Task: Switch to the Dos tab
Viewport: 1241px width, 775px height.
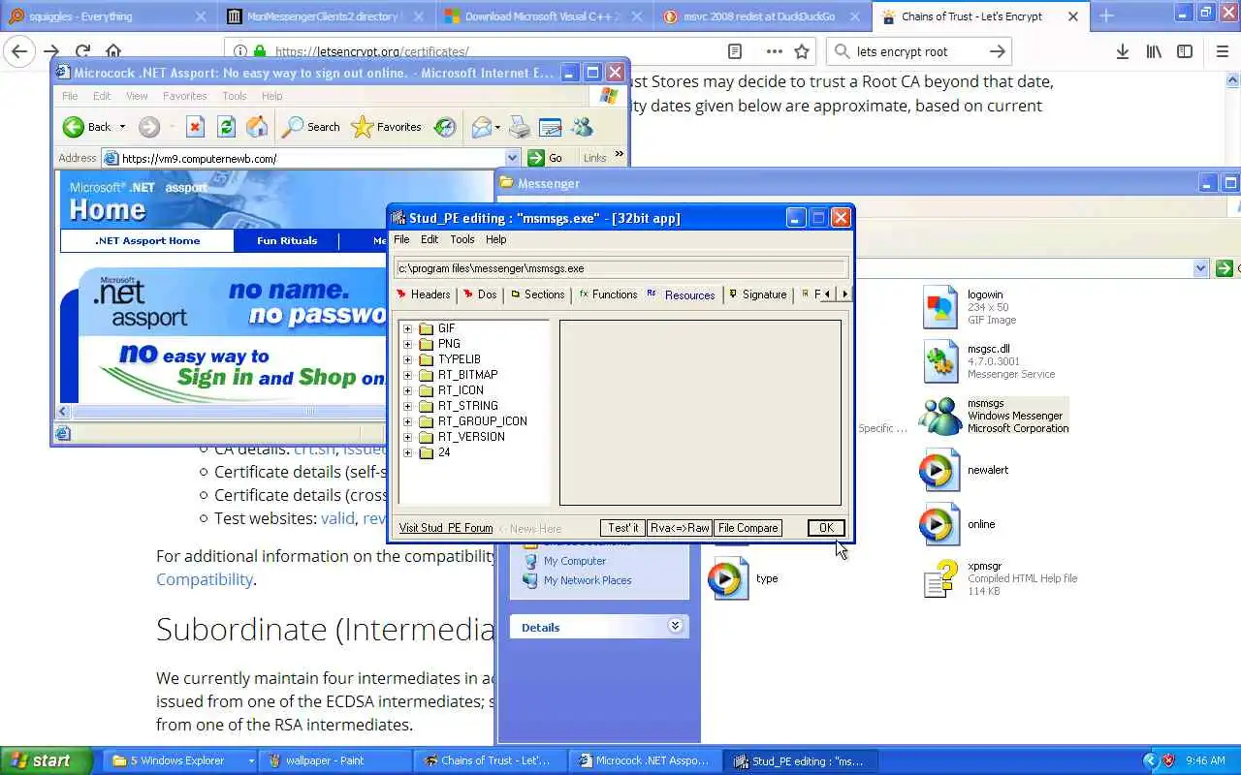Action: point(480,294)
